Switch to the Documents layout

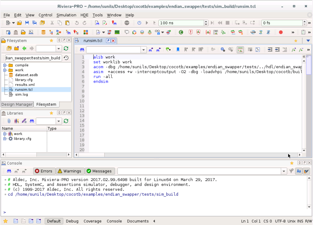click(x=138, y=221)
